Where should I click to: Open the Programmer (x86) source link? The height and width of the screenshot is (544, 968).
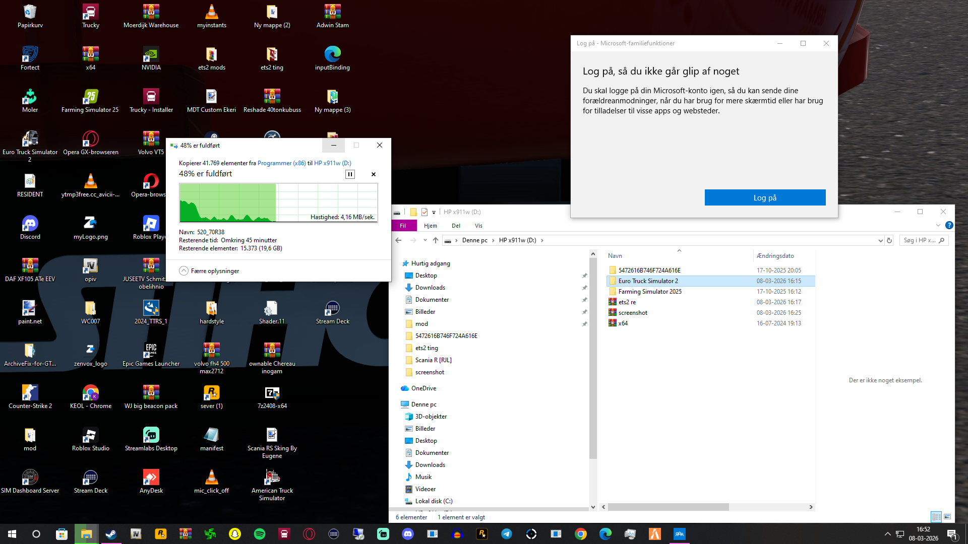281,163
